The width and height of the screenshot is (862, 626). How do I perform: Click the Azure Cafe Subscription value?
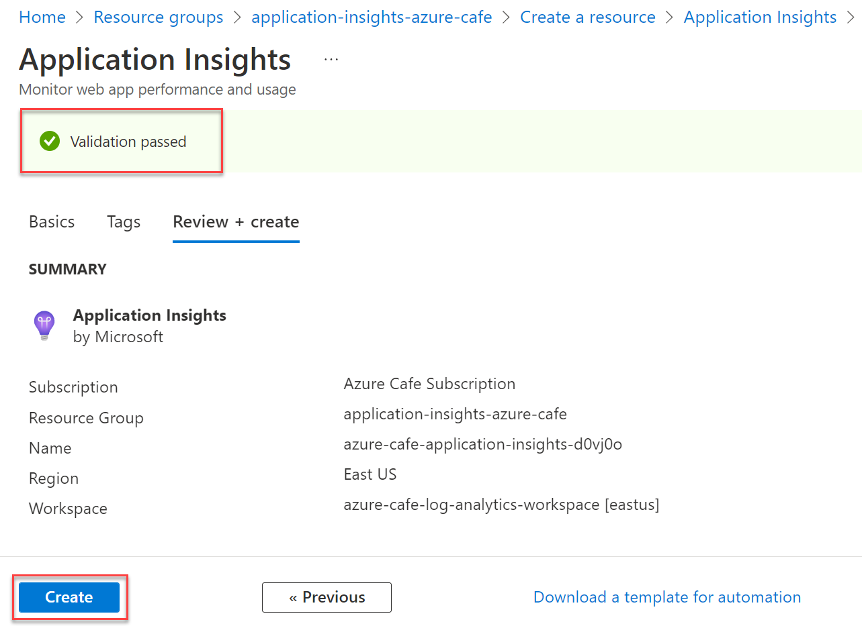(429, 384)
